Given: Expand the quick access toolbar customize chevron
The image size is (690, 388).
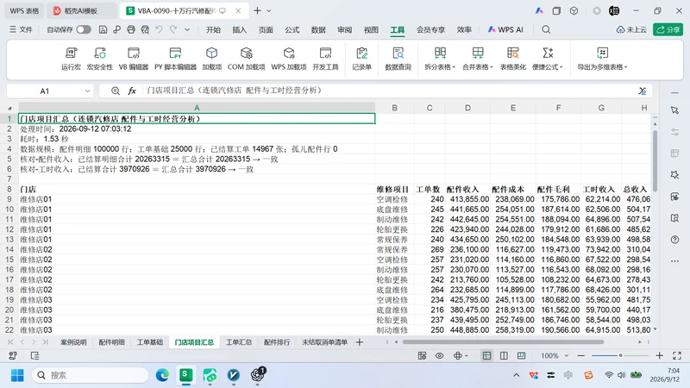Looking at the screenshot, I should pos(187,29).
